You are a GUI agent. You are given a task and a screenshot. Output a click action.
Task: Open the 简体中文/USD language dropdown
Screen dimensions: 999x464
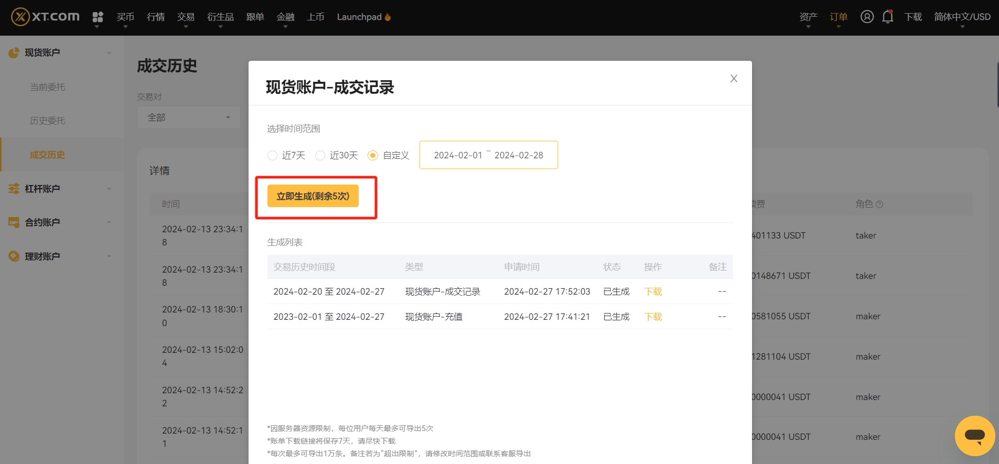click(x=962, y=17)
